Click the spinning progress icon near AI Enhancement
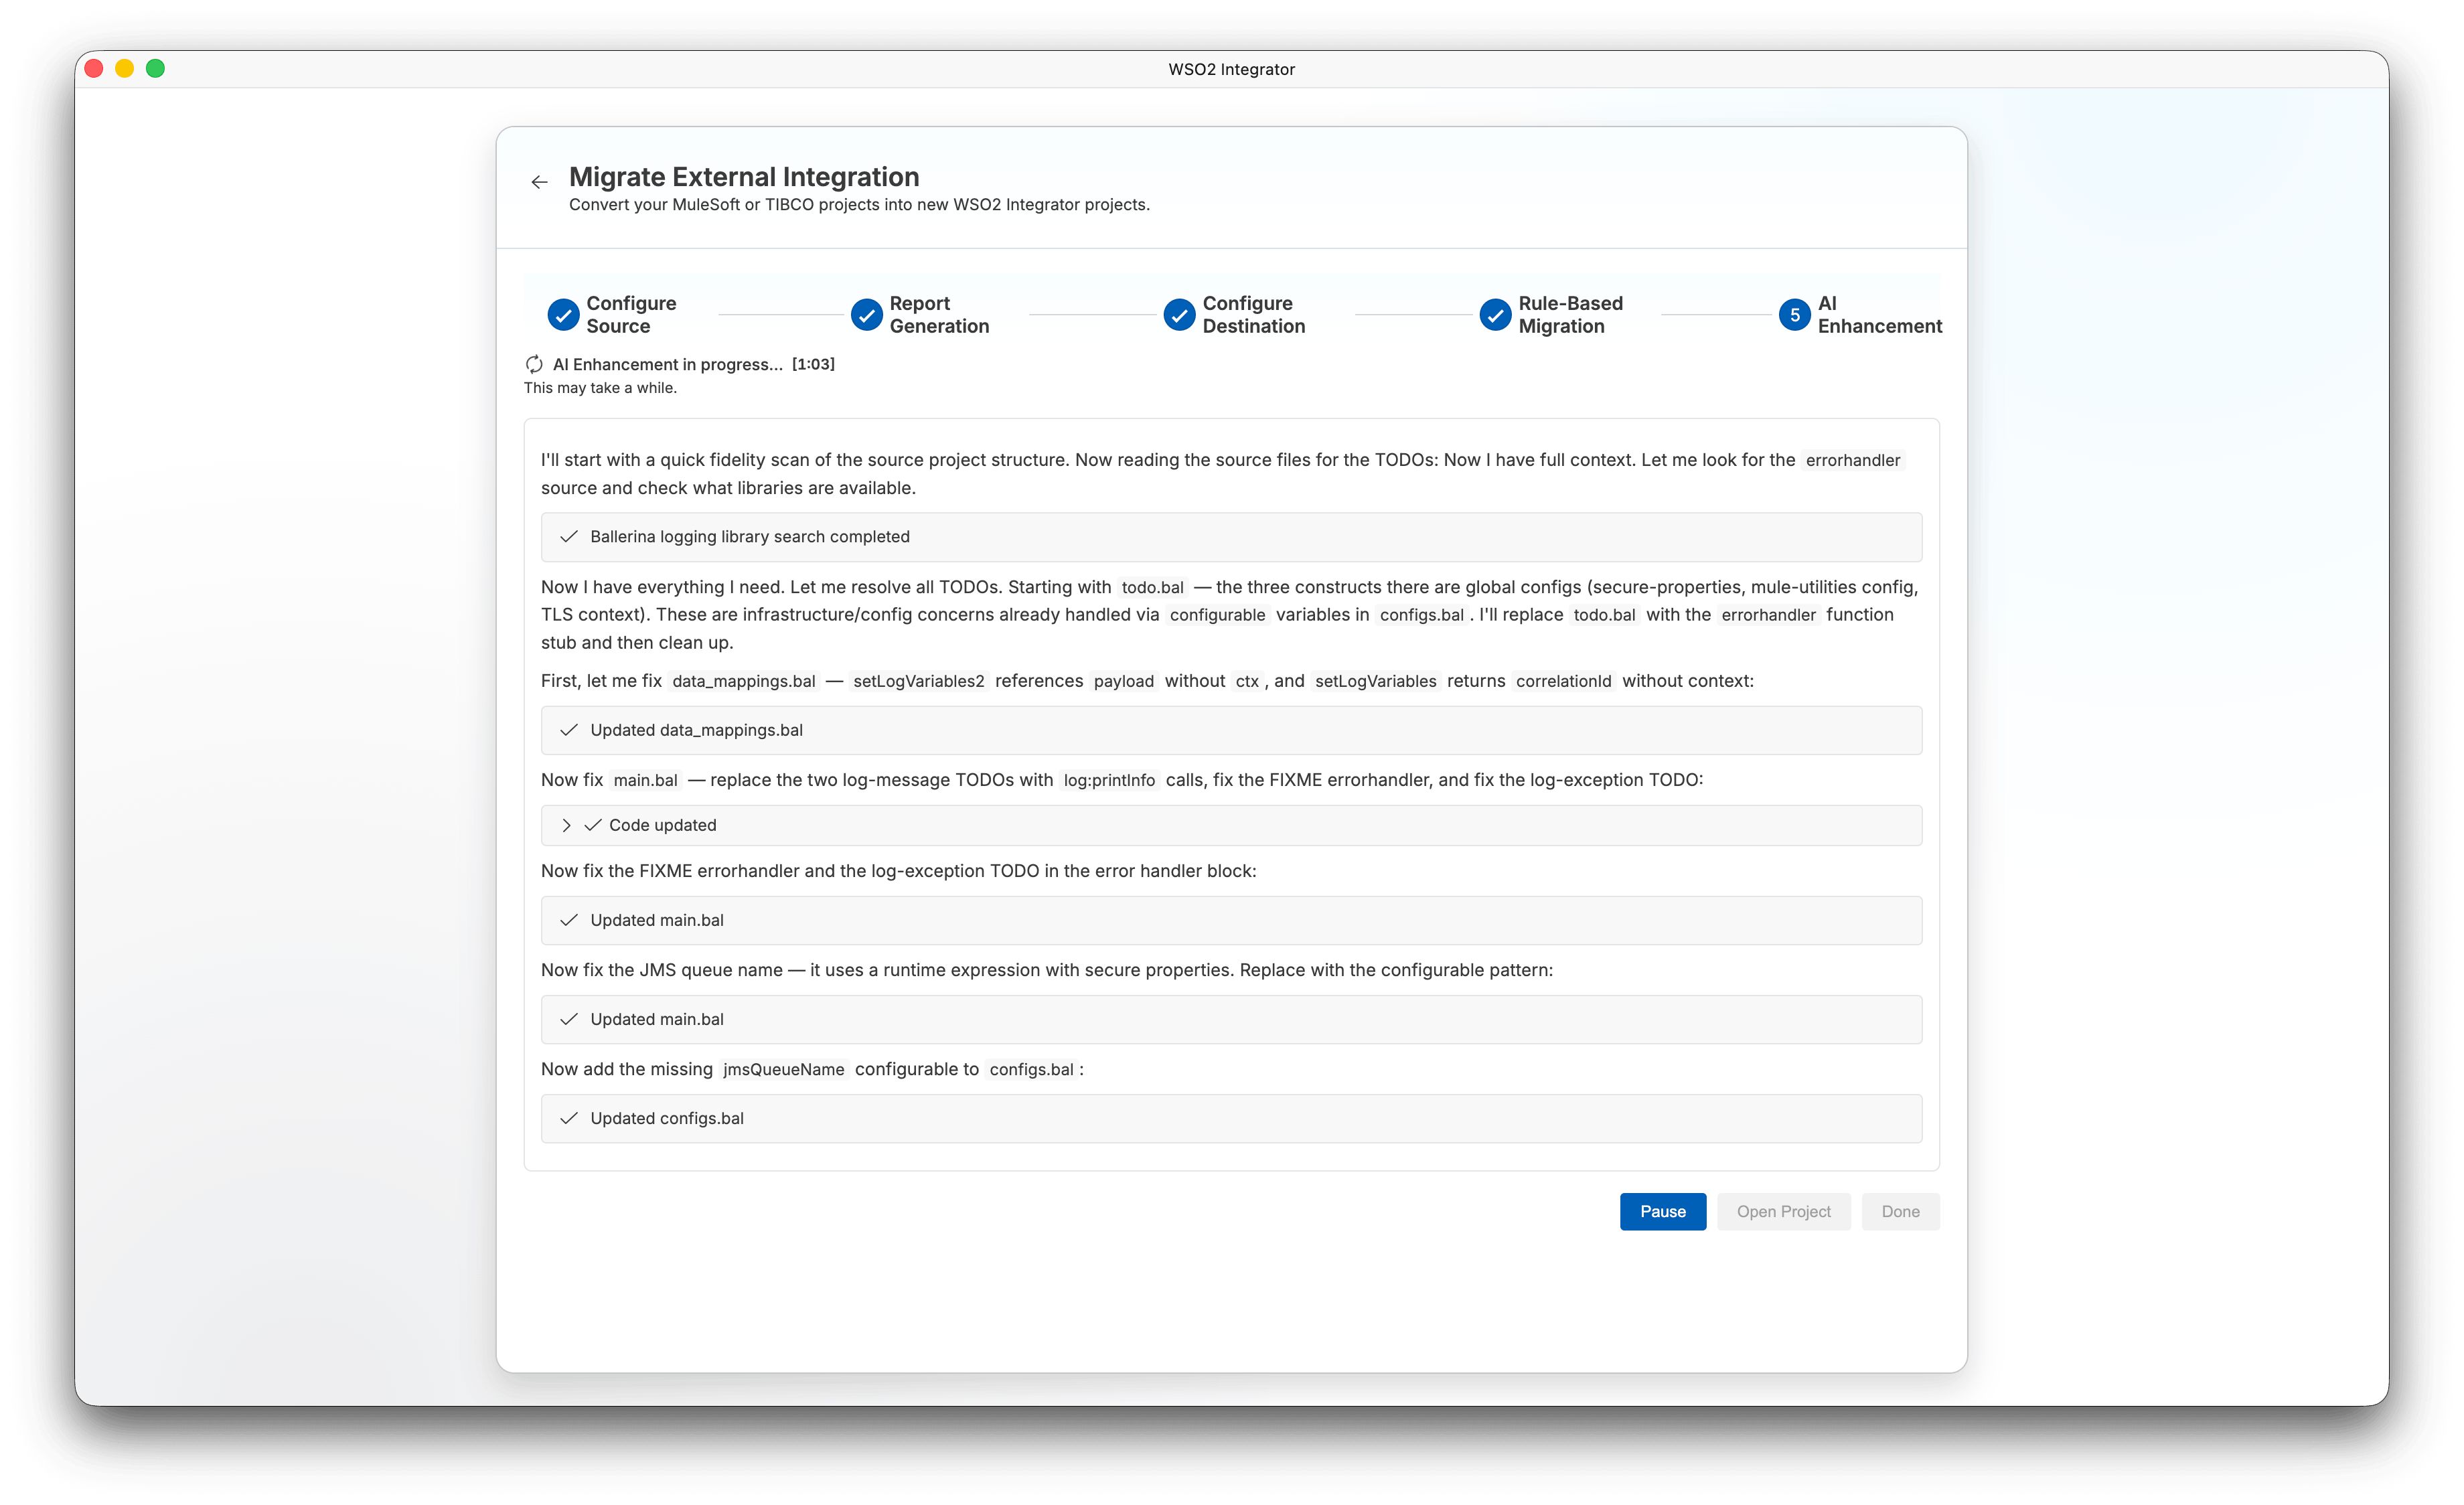 (534, 364)
